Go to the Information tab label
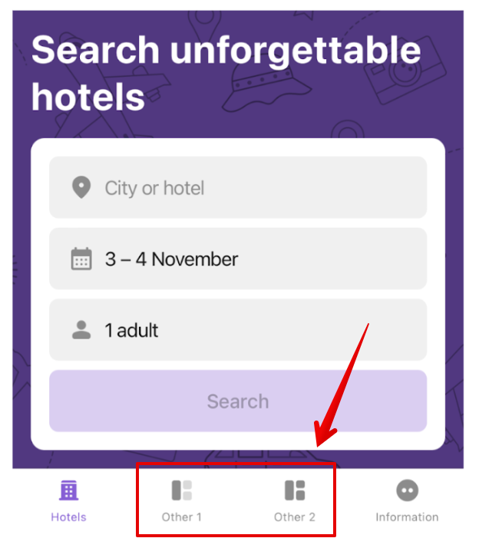 (x=408, y=517)
